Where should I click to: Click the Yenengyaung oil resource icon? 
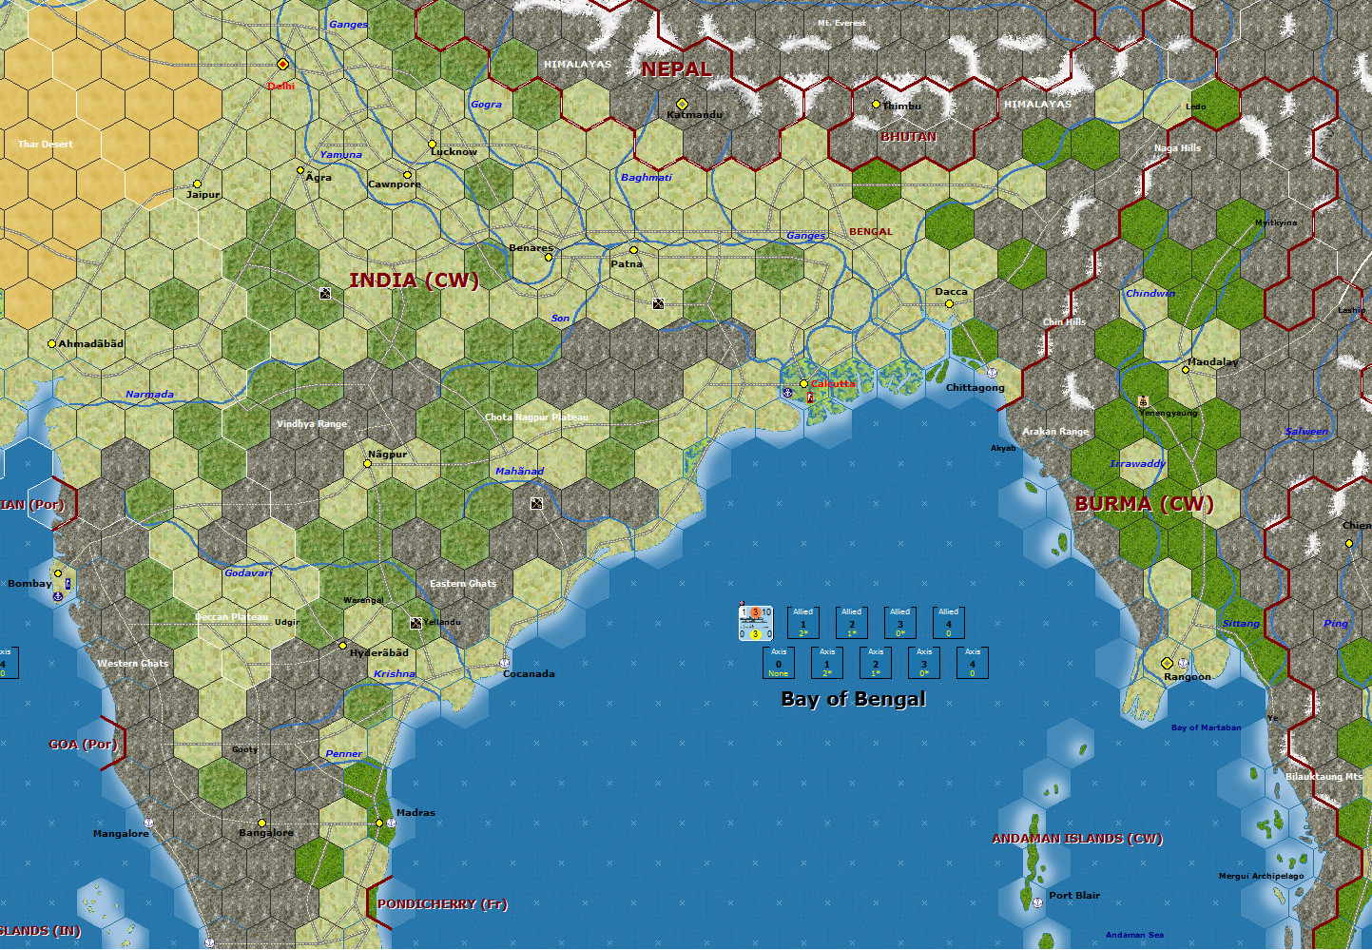coord(1144,401)
